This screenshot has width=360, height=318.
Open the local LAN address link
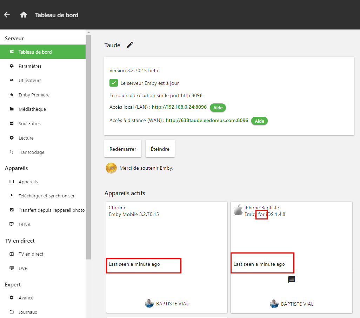179,107
